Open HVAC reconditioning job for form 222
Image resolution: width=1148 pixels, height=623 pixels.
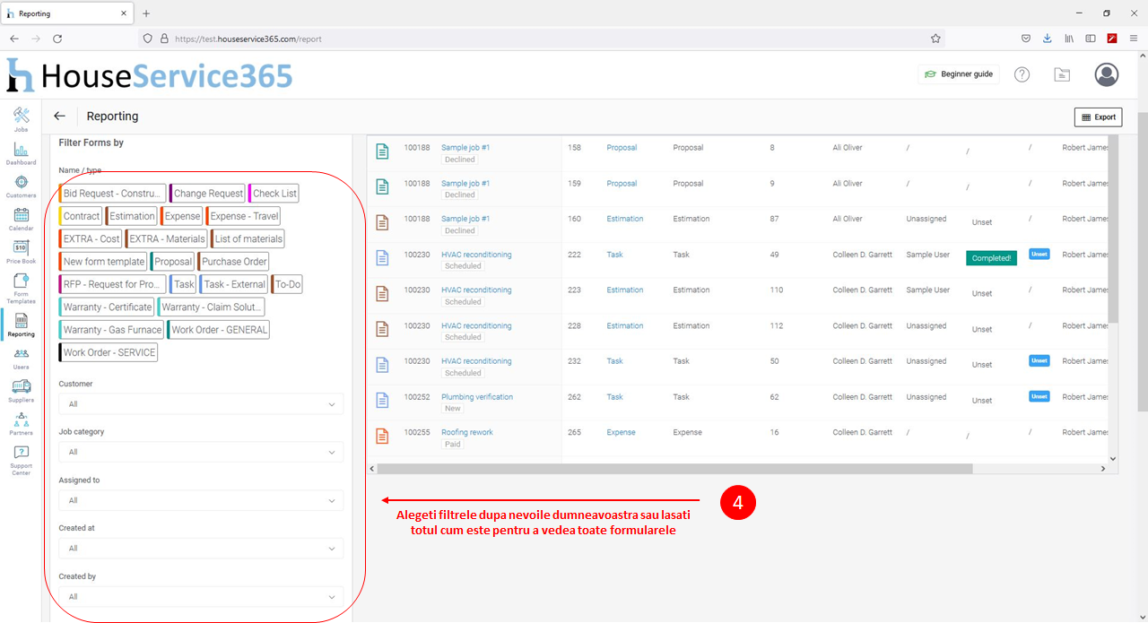476,255
